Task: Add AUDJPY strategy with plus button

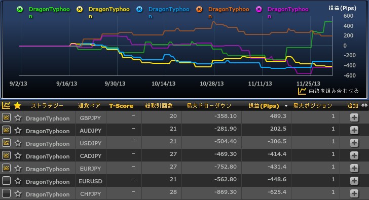Action: (354, 130)
